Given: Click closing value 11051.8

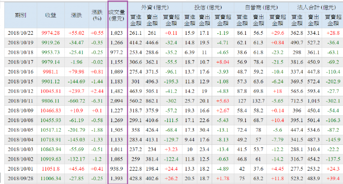Looking at the screenshot, I should pyautogui.click(x=50, y=169).
